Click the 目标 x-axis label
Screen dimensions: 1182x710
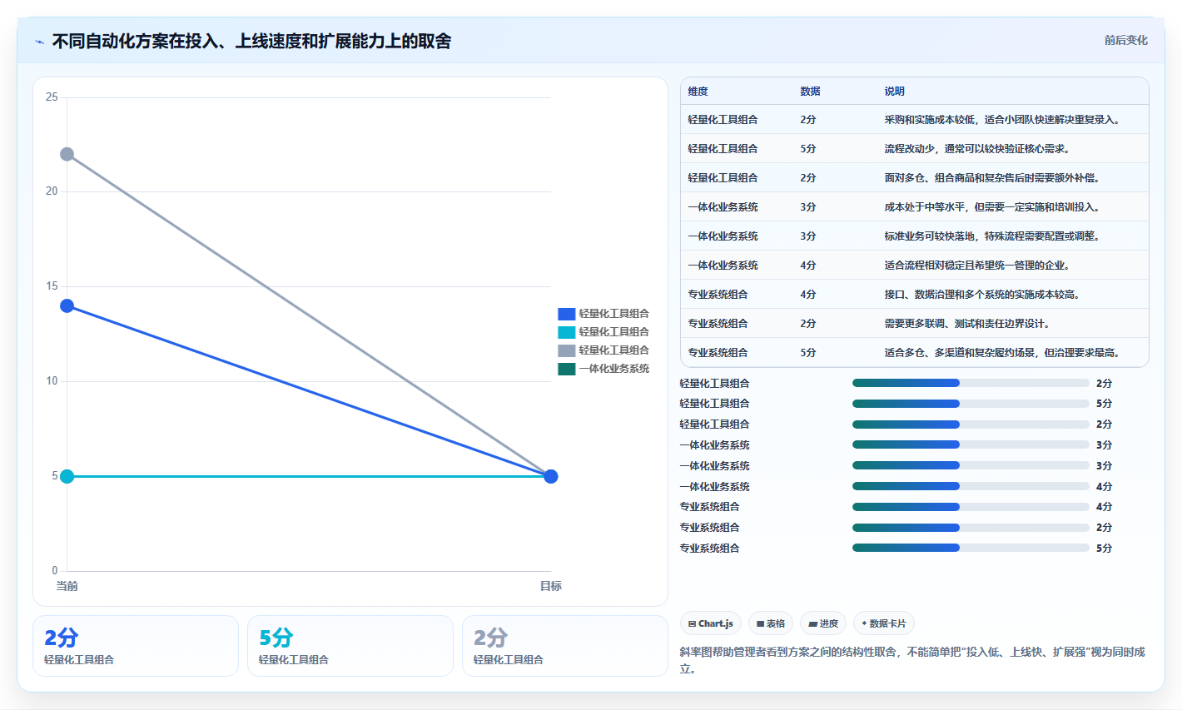click(550, 586)
